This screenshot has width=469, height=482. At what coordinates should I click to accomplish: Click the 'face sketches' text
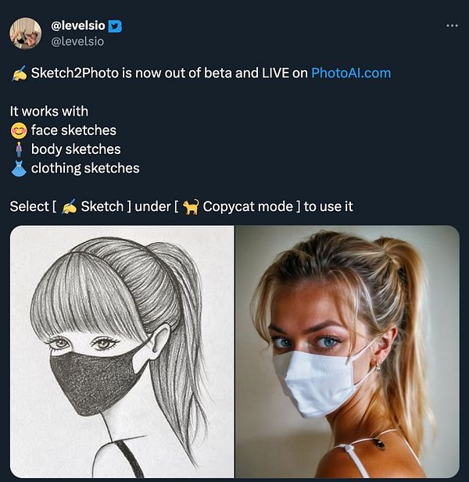click(x=73, y=130)
